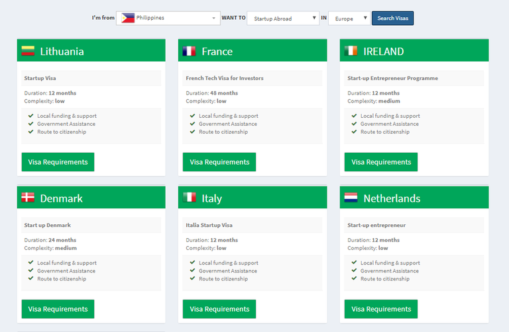Image resolution: width=509 pixels, height=332 pixels.
Task: Click checkmark beside Italy 'Route to citizenship'
Action: [192, 278]
